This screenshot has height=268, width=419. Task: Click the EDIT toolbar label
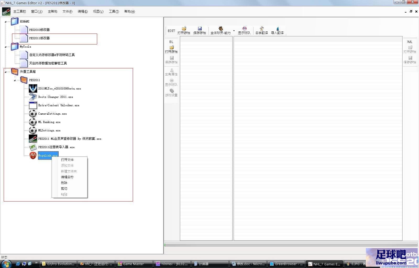171,31
